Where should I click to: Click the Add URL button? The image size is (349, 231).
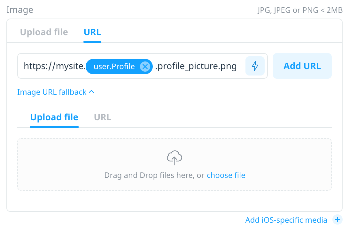coord(302,66)
